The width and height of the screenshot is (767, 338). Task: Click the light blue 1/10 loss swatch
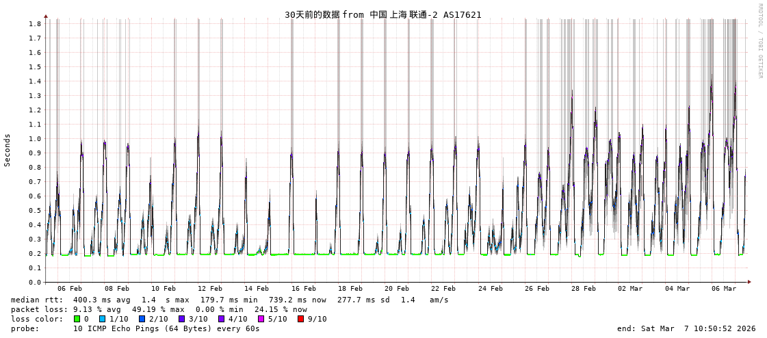[103, 319]
